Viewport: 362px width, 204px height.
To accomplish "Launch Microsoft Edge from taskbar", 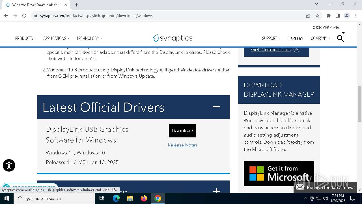I will (x=116, y=198).
